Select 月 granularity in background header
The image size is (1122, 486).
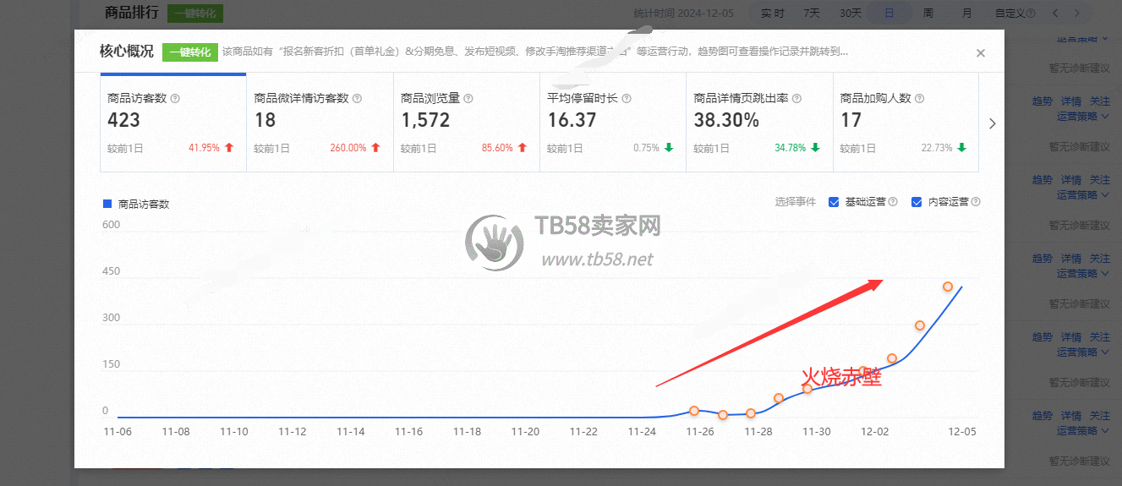(x=967, y=14)
